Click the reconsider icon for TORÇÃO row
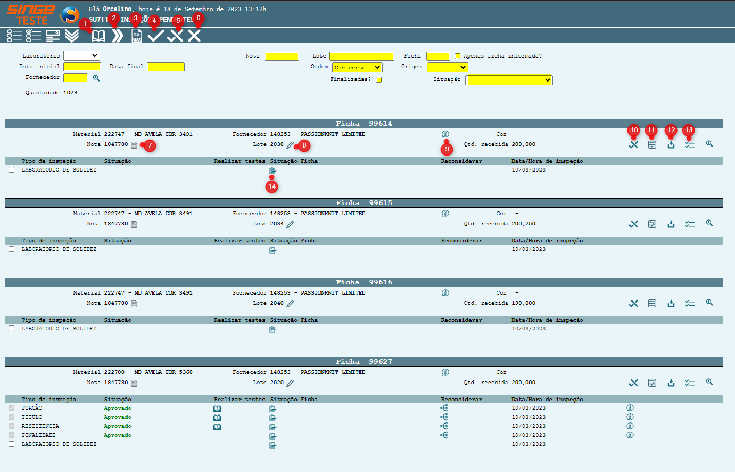 pyautogui.click(x=444, y=408)
